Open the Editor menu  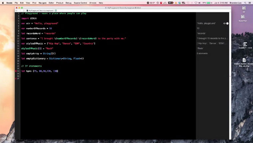(x=51, y=3)
